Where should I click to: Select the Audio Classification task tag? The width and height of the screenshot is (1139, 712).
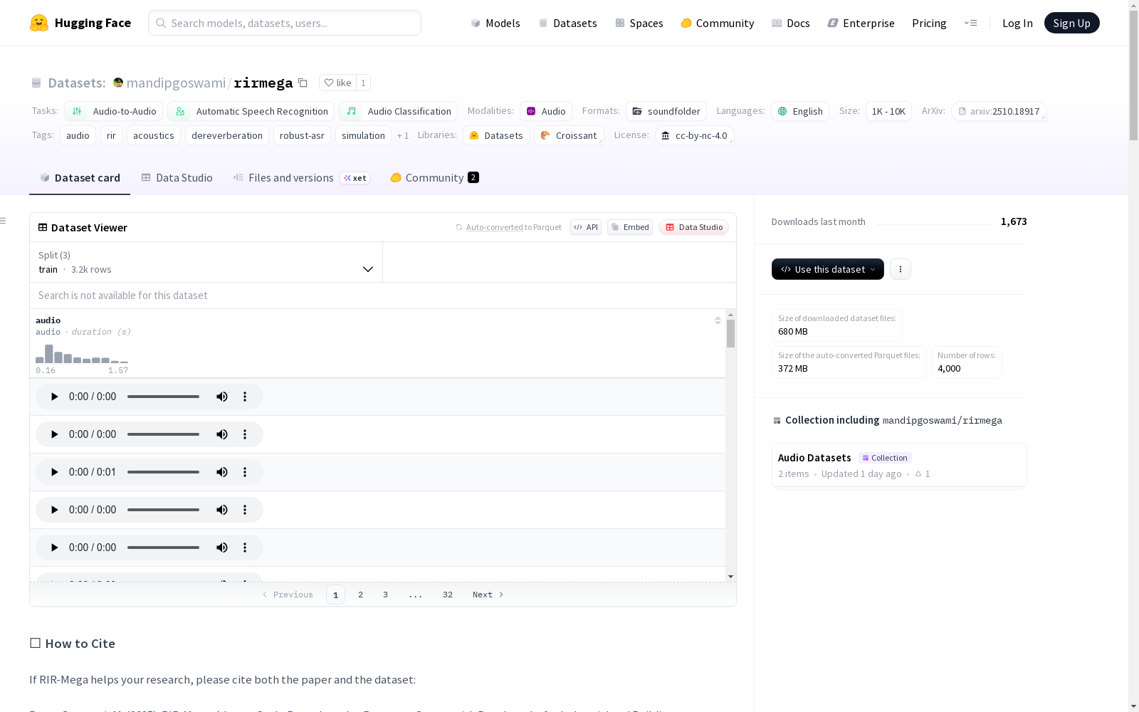pos(399,111)
